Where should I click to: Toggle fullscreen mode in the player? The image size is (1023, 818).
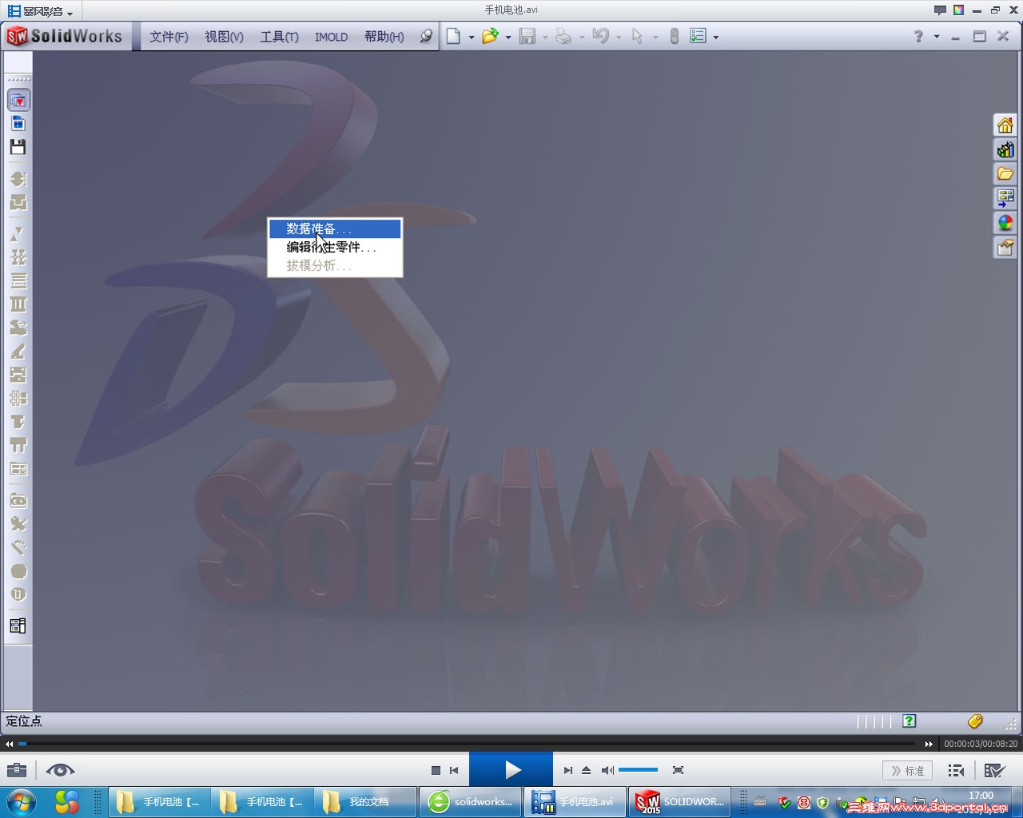coord(678,770)
